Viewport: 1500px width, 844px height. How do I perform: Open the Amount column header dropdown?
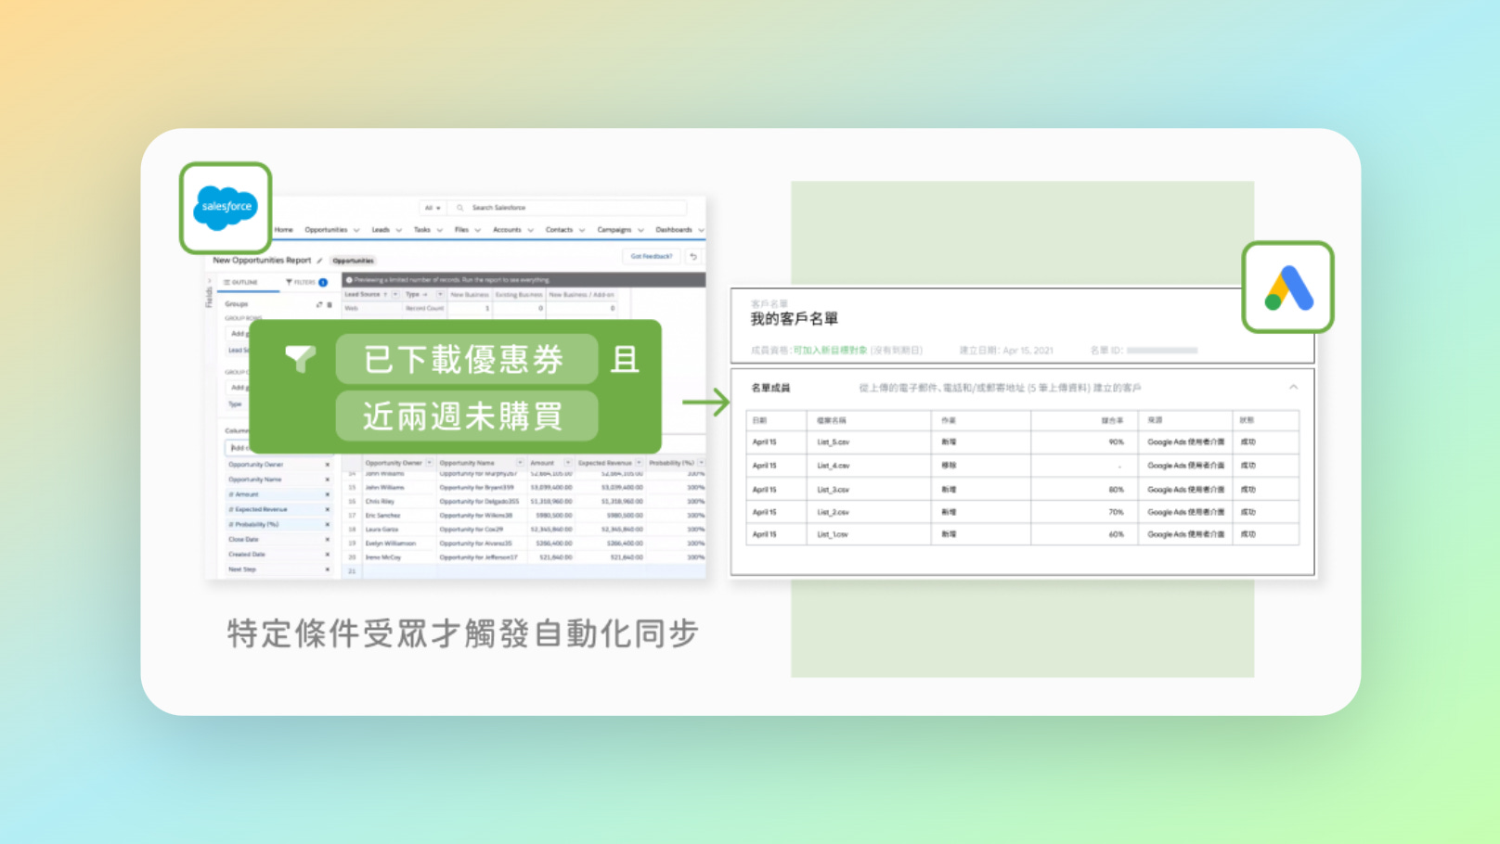568,463
